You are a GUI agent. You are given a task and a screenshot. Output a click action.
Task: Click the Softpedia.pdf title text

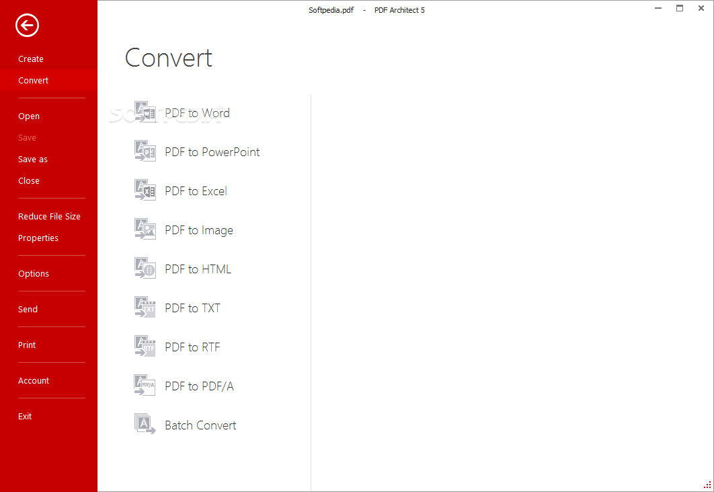(331, 10)
